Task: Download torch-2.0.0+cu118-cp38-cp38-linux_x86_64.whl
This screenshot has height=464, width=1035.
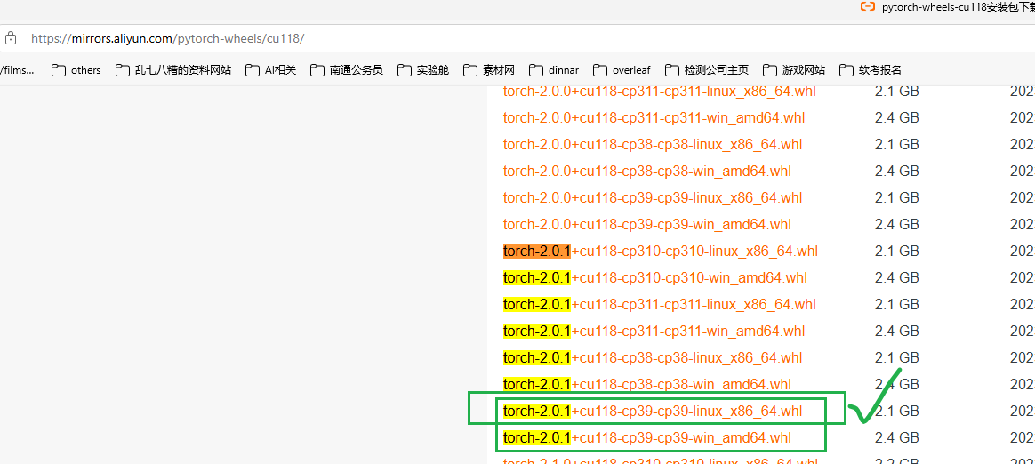Action: click(x=653, y=145)
